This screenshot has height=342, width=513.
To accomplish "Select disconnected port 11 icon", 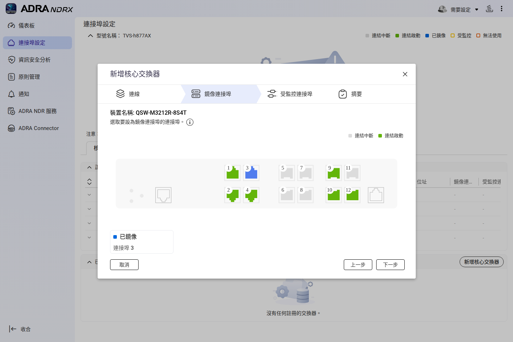I will (352, 173).
